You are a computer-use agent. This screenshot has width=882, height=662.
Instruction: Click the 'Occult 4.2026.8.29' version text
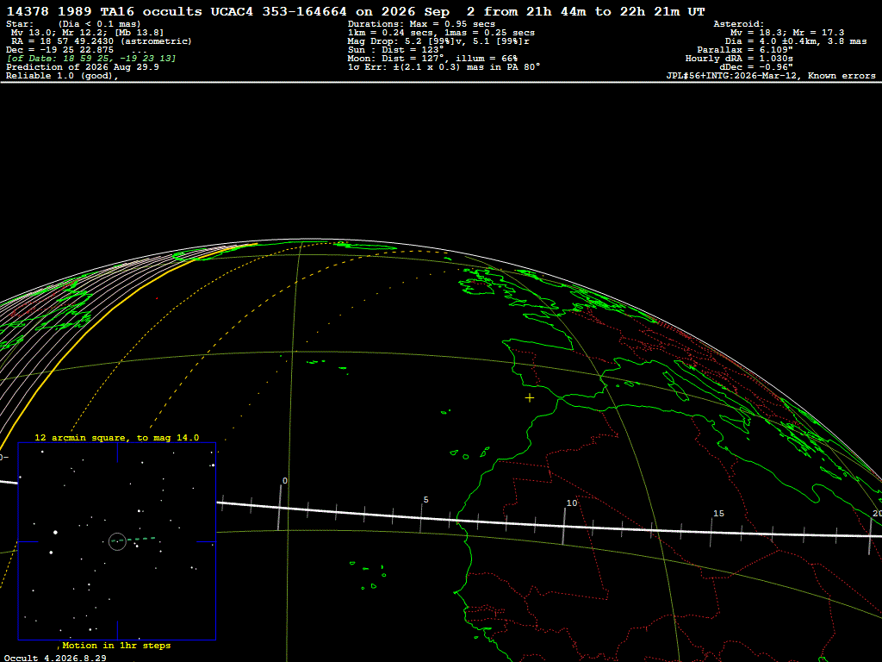55,658
